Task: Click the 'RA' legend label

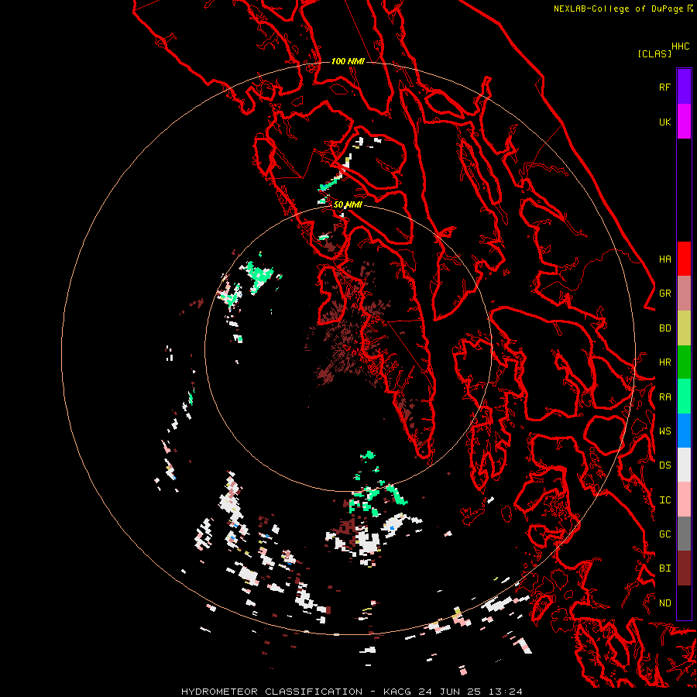Action: [x=664, y=397]
